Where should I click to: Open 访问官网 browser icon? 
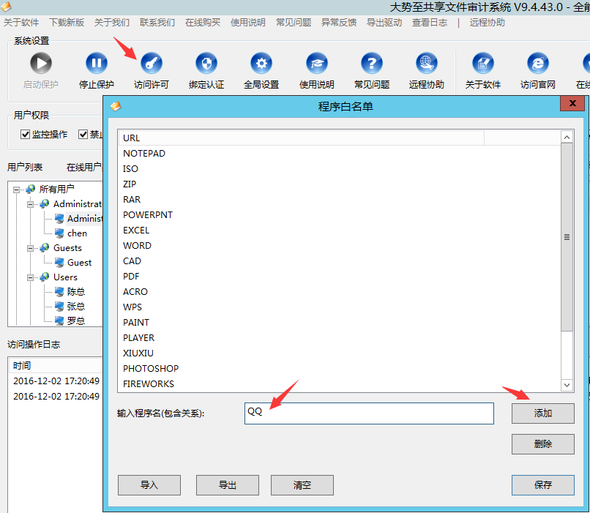click(538, 64)
